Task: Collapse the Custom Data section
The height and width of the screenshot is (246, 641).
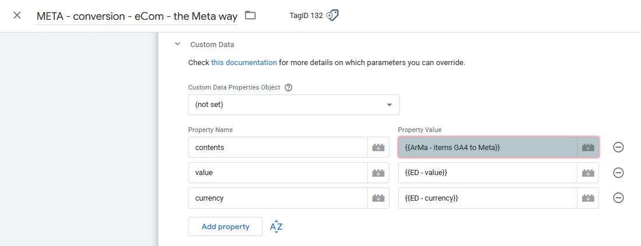Action: click(x=178, y=44)
